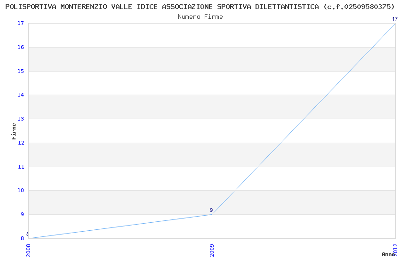Viewport: 400px width, 259px height.
Task: Click the y-axis tick label 15
Action: coord(21,72)
